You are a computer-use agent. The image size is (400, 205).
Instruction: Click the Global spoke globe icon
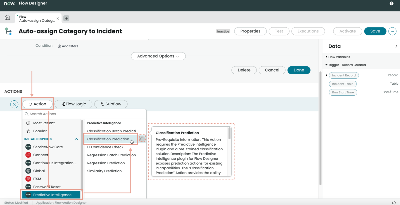click(28, 171)
